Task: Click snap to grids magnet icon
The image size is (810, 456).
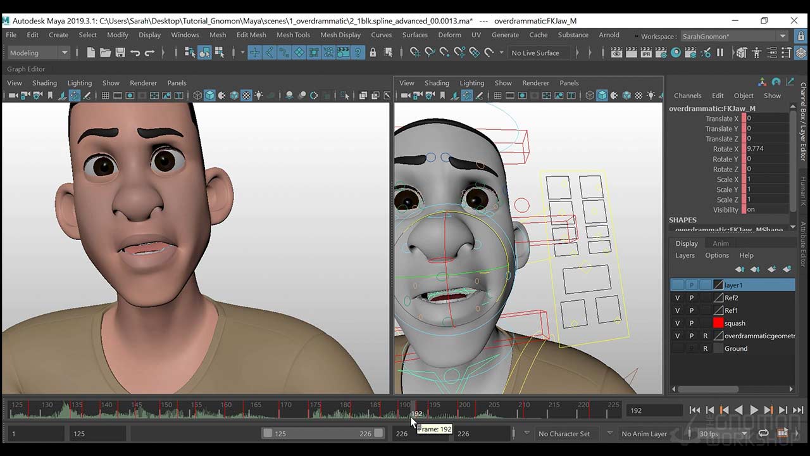Action: pyautogui.click(x=415, y=53)
